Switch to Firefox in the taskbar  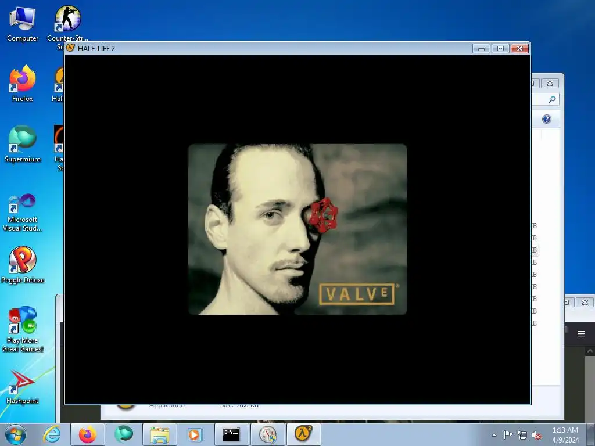88,434
